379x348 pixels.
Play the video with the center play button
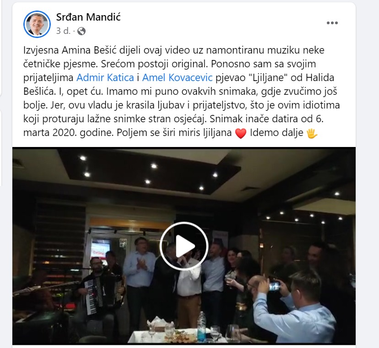(184, 246)
